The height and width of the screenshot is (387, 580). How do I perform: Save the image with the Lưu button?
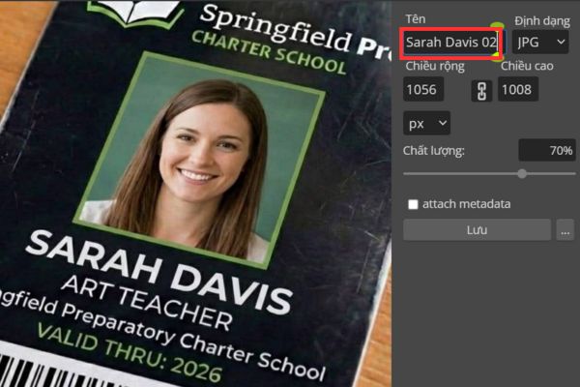pyautogui.click(x=477, y=230)
